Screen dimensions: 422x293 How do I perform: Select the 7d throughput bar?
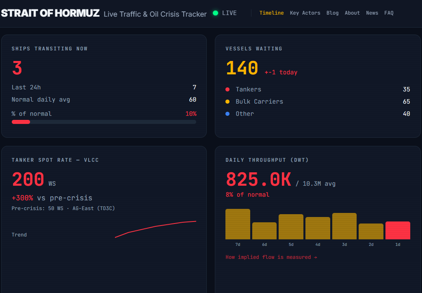coord(238,224)
